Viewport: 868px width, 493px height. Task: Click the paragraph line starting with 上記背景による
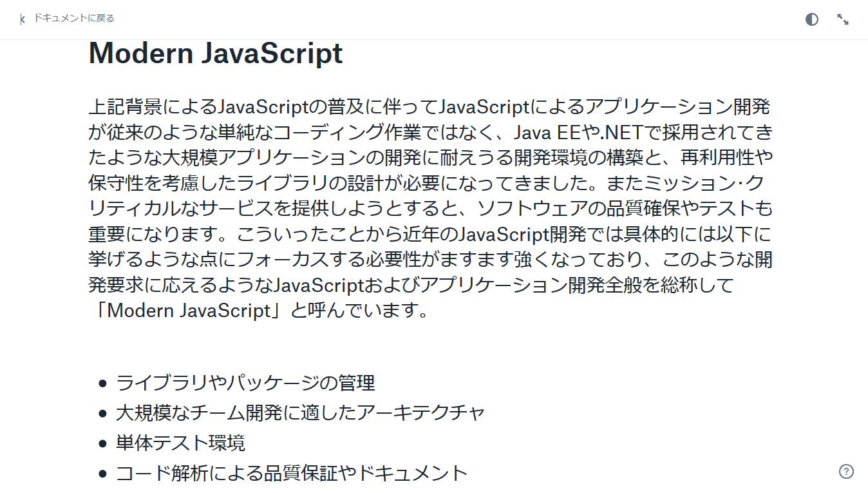pyautogui.click(x=429, y=107)
